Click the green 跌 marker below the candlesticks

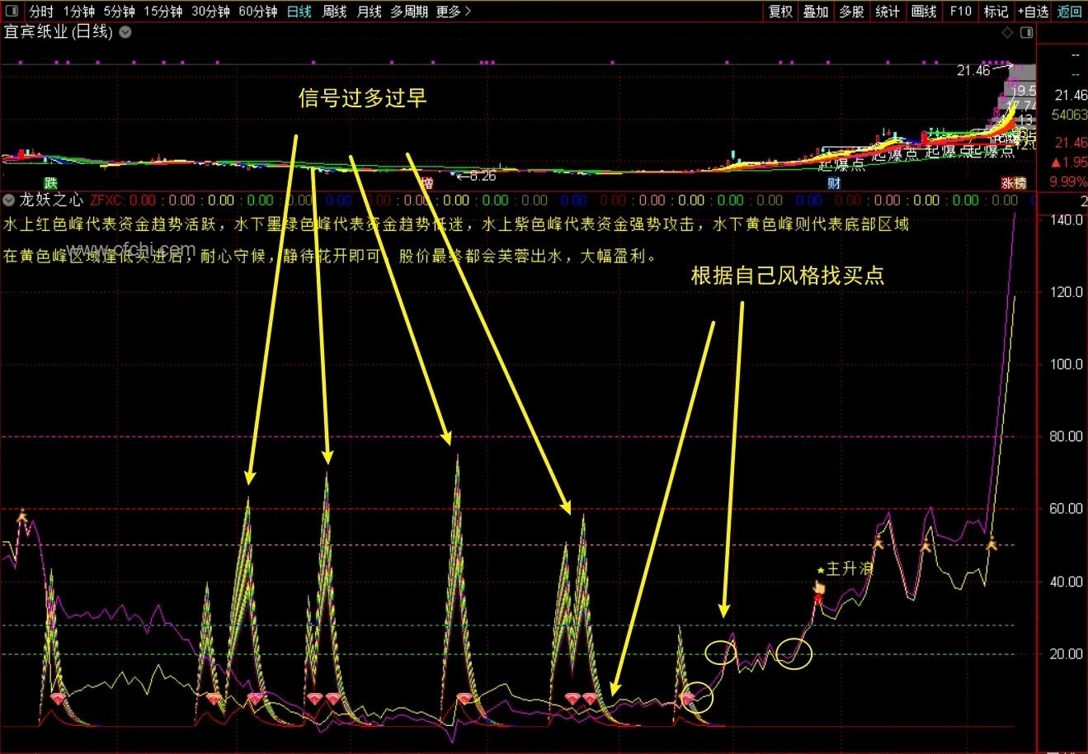click(51, 182)
